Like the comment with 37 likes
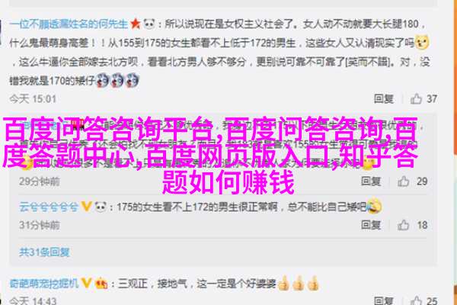Viewport: 457px width, 305px height. (x=416, y=99)
